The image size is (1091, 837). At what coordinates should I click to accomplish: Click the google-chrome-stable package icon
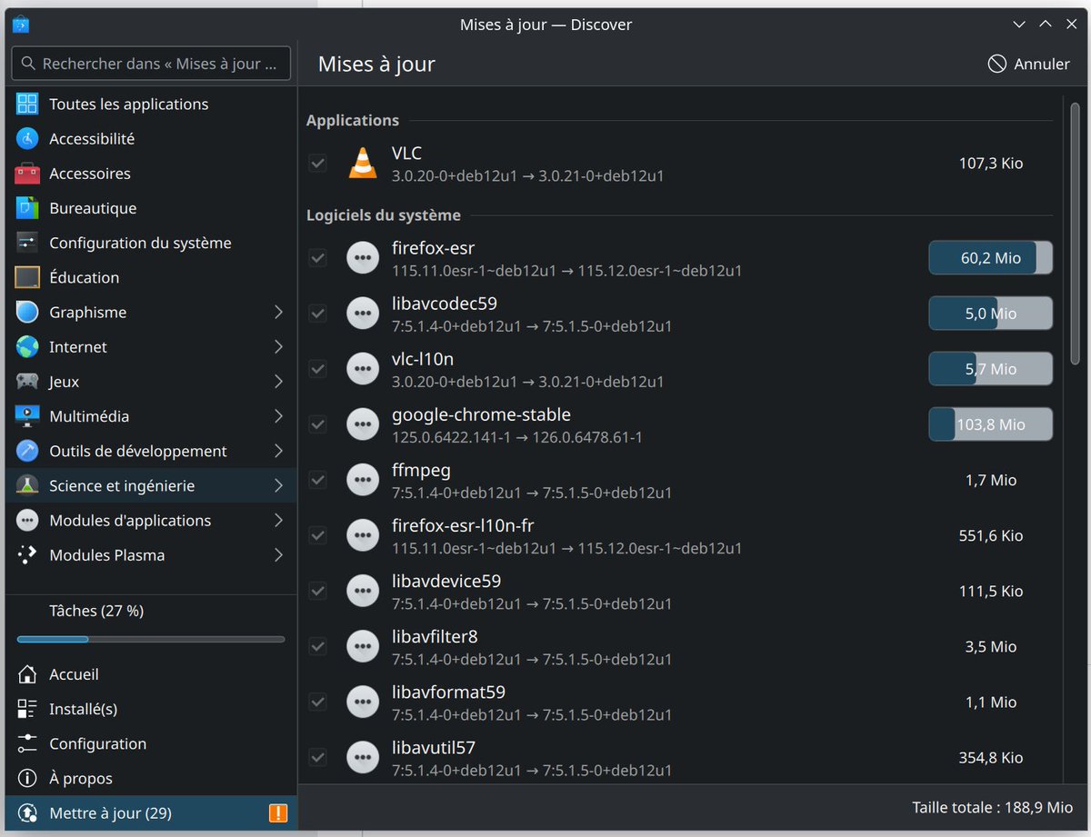(363, 424)
